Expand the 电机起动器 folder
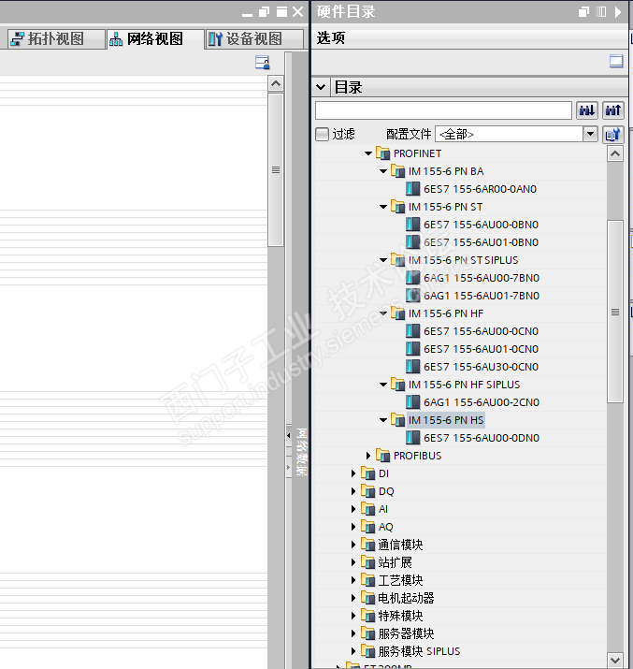The width and height of the screenshot is (633, 669). tap(353, 598)
